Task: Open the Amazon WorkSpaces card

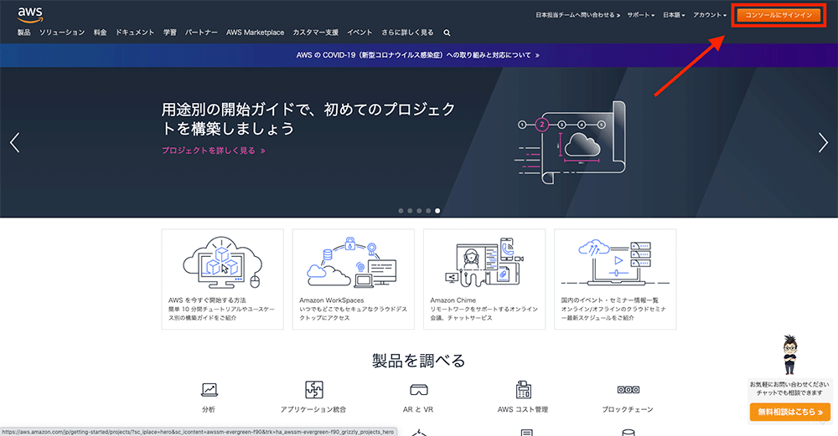Action: (x=354, y=280)
